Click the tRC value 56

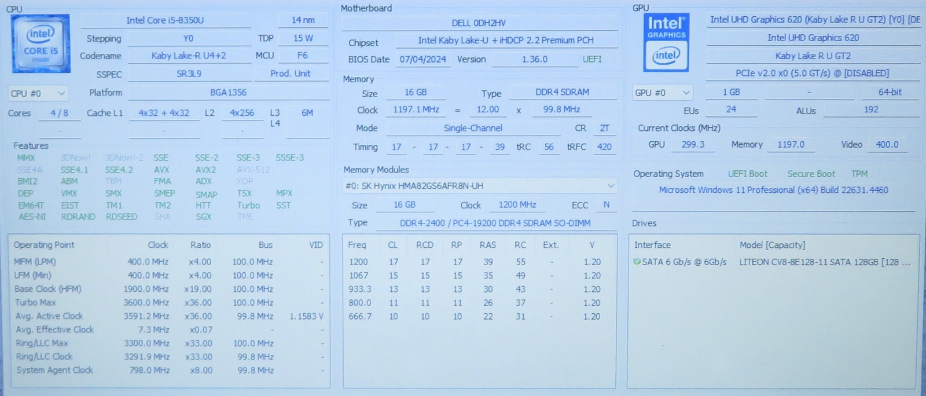click(549, 147)
